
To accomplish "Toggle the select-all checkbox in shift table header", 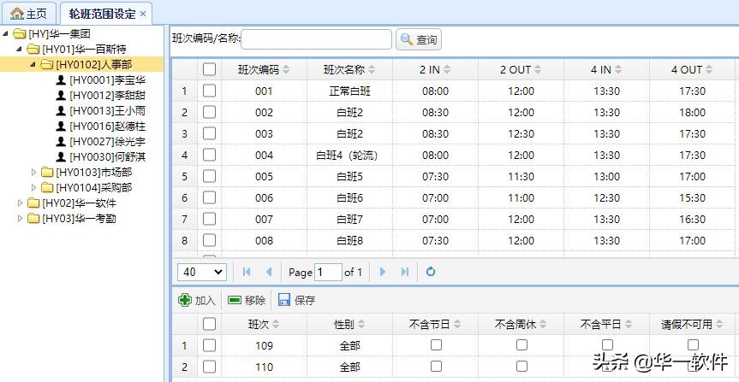I will pyautogui.click(x=209, y=69).
